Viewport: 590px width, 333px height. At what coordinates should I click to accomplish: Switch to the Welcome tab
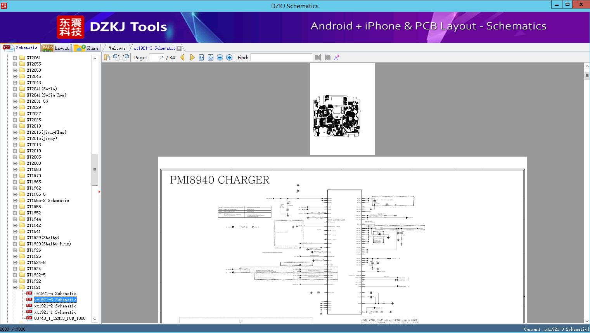click(117, 48)
